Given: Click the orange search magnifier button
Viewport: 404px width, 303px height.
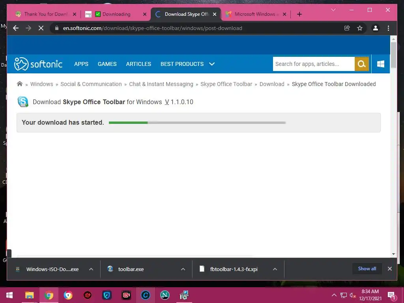Looking at the screenshot, I should point(362,64).
